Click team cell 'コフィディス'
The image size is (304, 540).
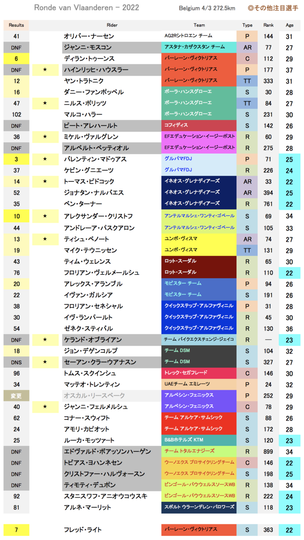tap(199, 126)
